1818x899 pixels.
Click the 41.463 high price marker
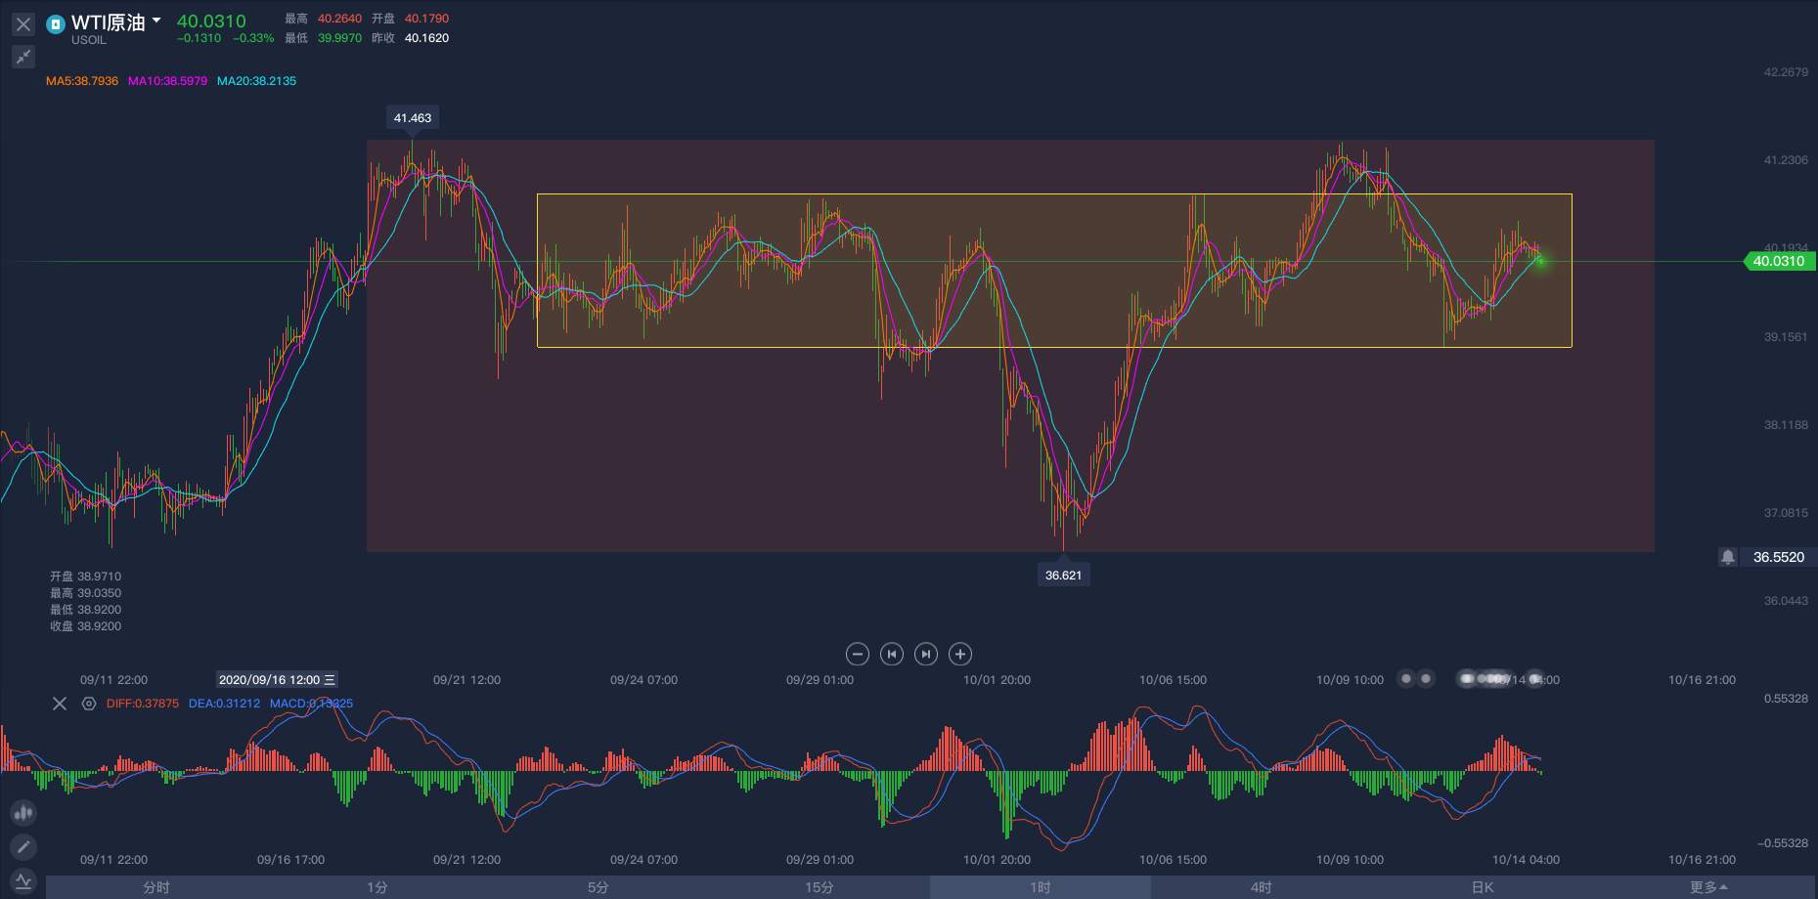[413, 118]
